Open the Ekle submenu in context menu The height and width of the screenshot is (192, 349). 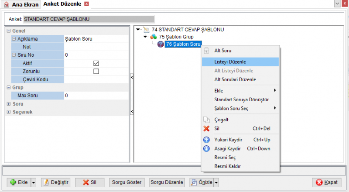[240, 91]
